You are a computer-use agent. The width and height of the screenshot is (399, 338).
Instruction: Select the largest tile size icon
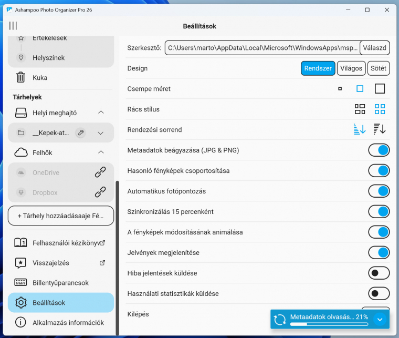[x=380, y=89]
